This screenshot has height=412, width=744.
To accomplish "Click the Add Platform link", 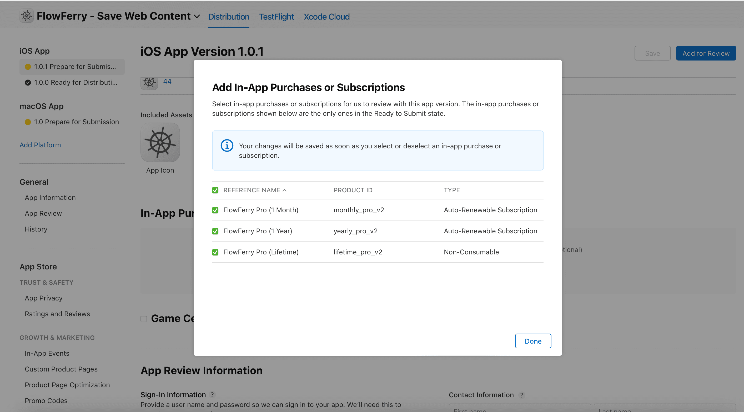I will [40, 145].
